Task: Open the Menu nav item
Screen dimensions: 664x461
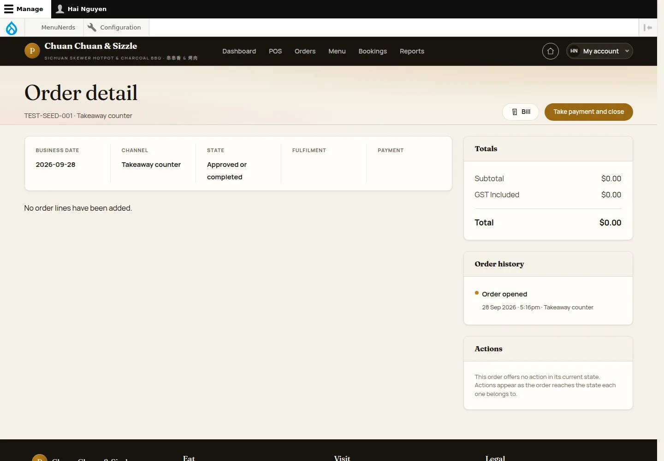Action: 337,51
